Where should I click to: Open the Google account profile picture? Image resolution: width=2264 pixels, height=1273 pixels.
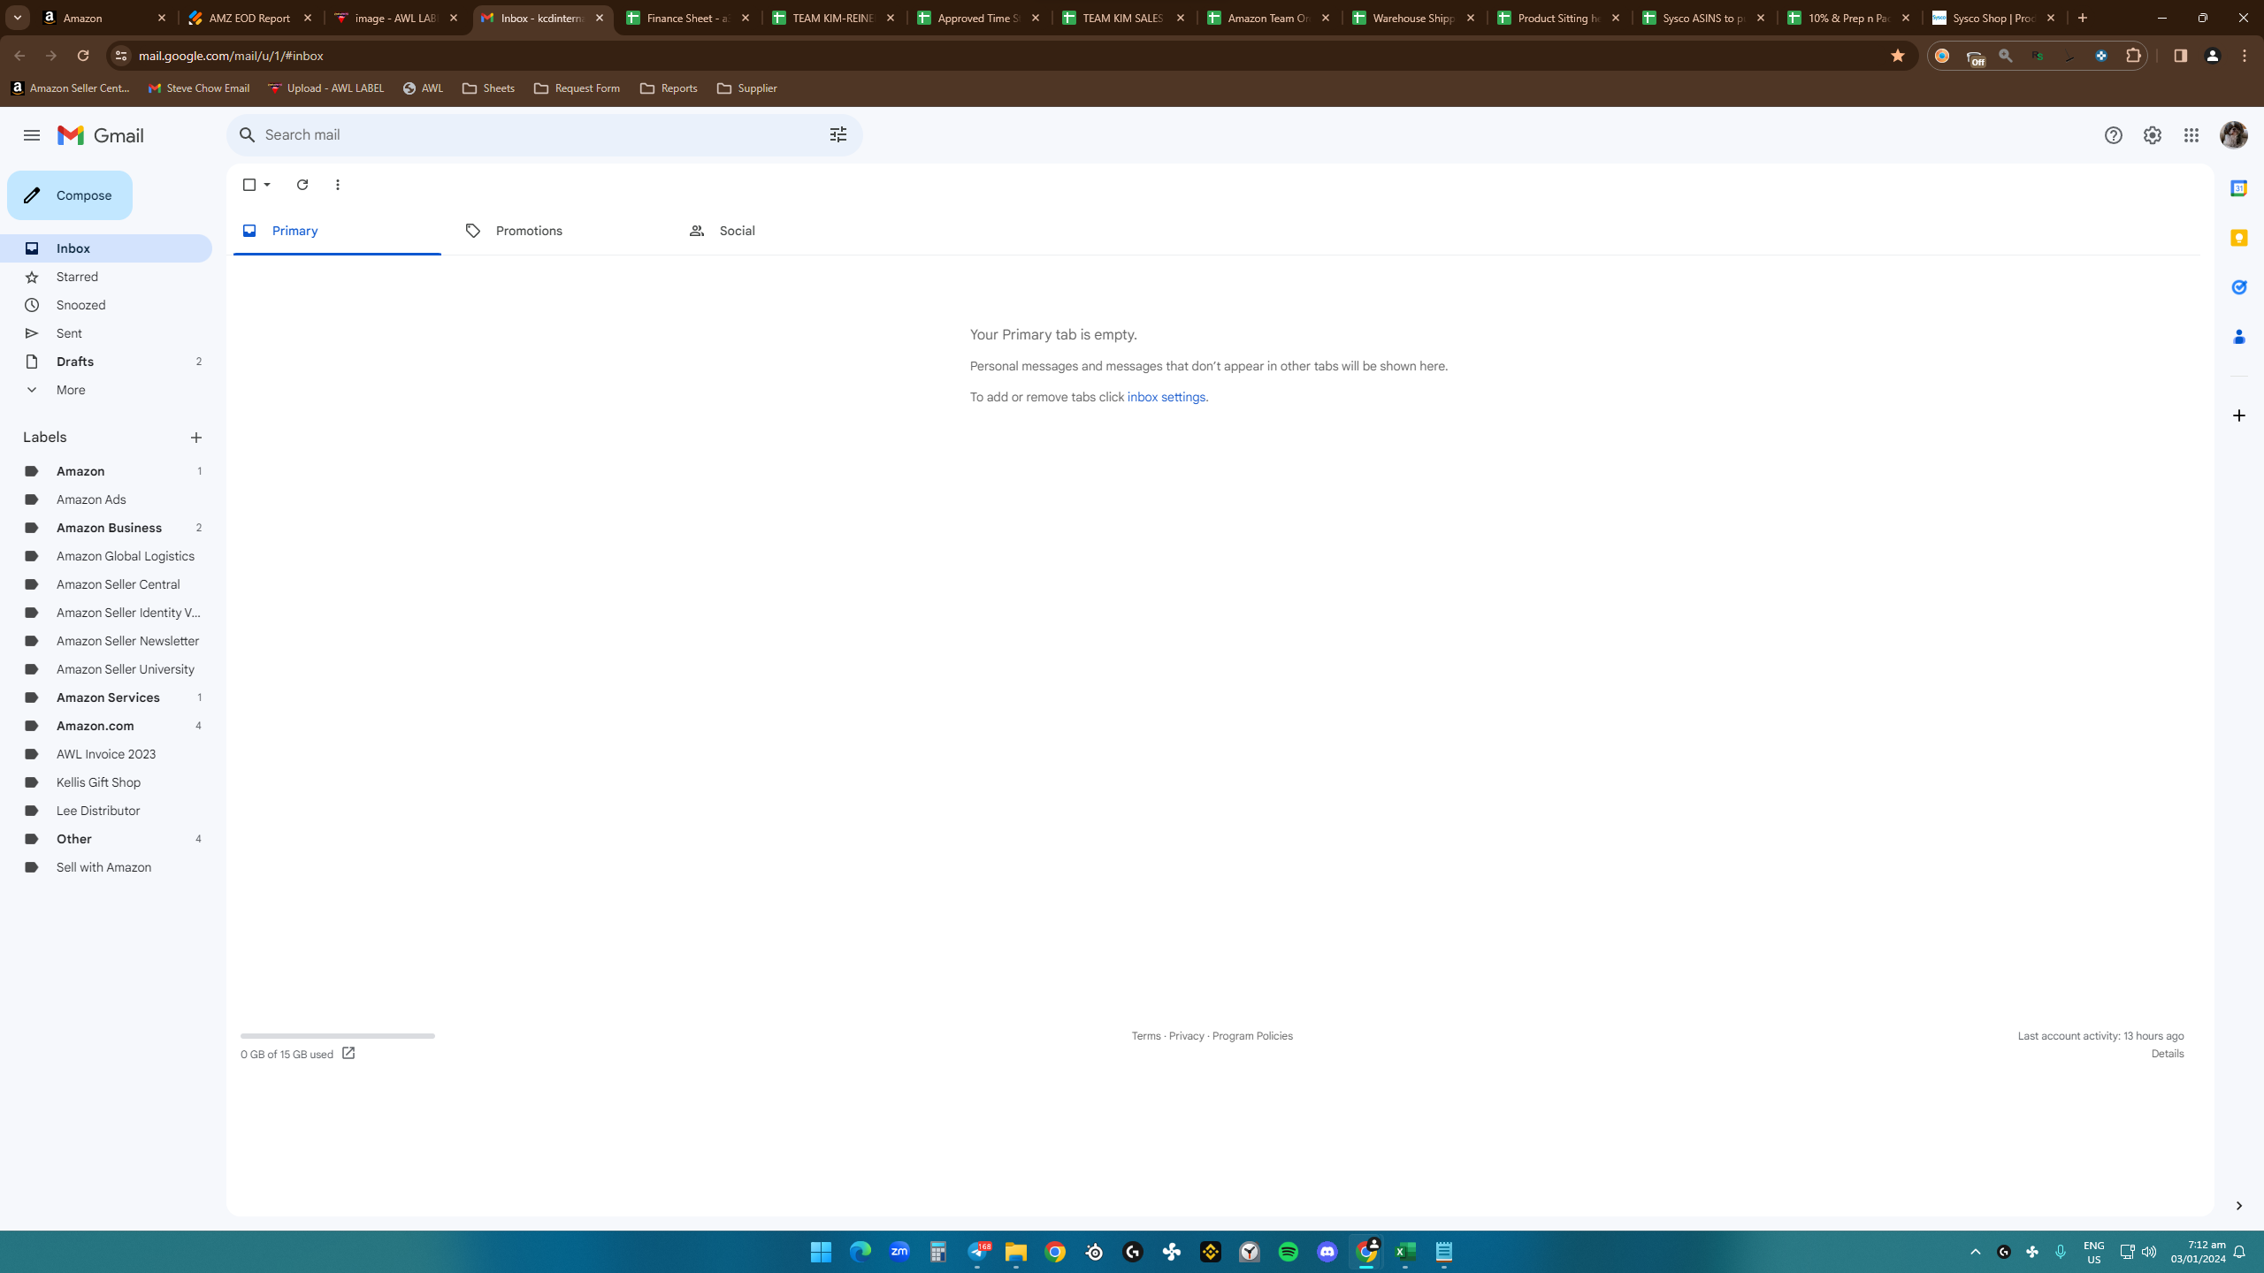pyautogui.click(x=2233, y=135)
